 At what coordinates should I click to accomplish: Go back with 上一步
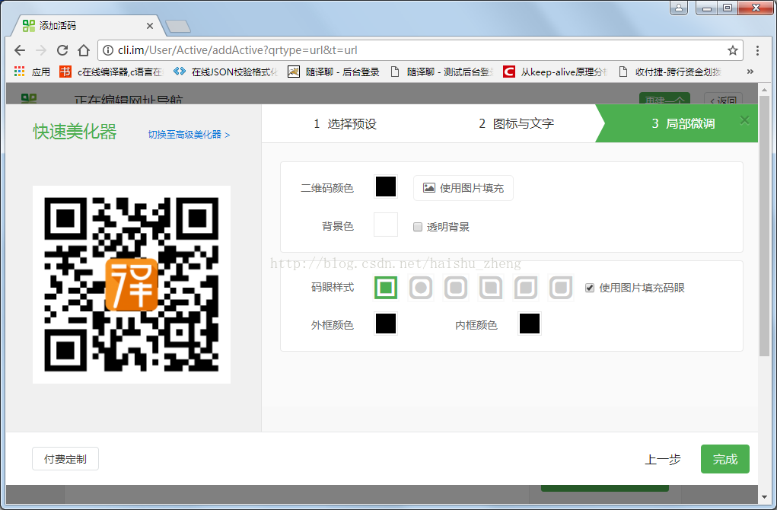click(663, 460)
